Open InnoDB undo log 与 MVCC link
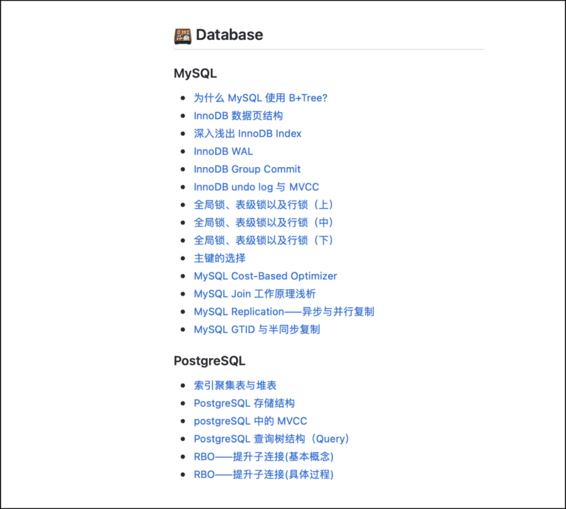The width and height of the screenshot is (566, 509). click(x=256, y=187)
